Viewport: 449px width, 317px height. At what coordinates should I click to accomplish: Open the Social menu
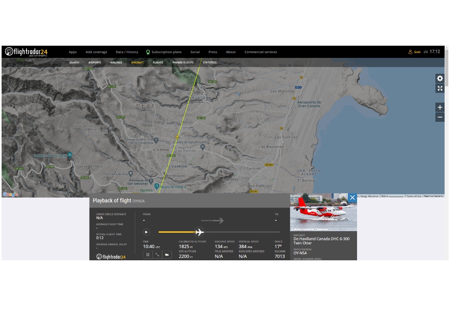[x=195, y=52]
